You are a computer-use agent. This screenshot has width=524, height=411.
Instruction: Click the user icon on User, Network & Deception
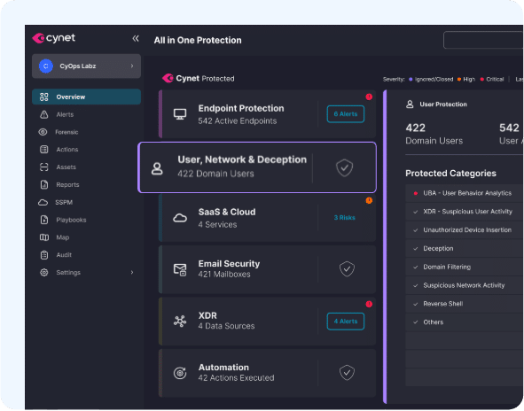click(157, 168)
